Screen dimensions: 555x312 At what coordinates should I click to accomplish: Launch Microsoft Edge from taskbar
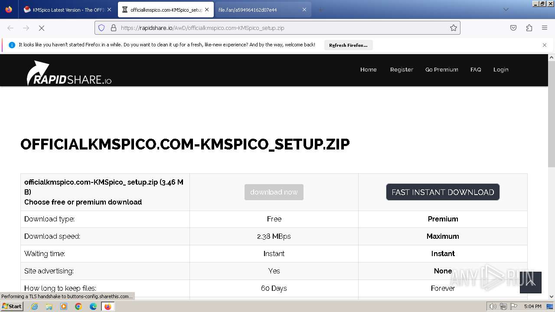pos(93,306)
